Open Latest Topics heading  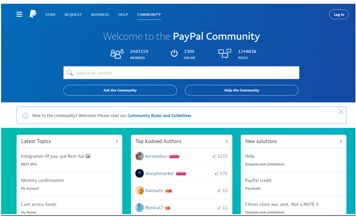[x=36, y=141]
